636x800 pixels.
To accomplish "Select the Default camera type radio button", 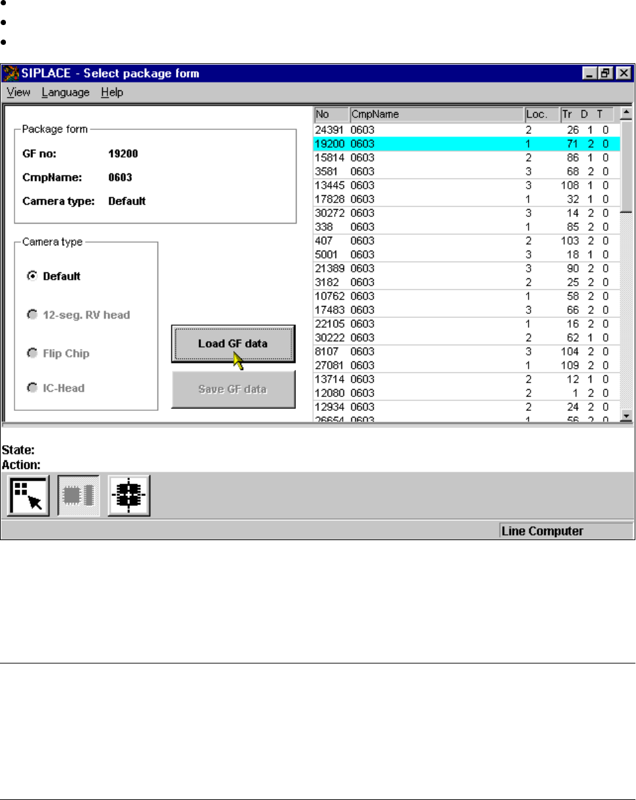I will 31,276.
